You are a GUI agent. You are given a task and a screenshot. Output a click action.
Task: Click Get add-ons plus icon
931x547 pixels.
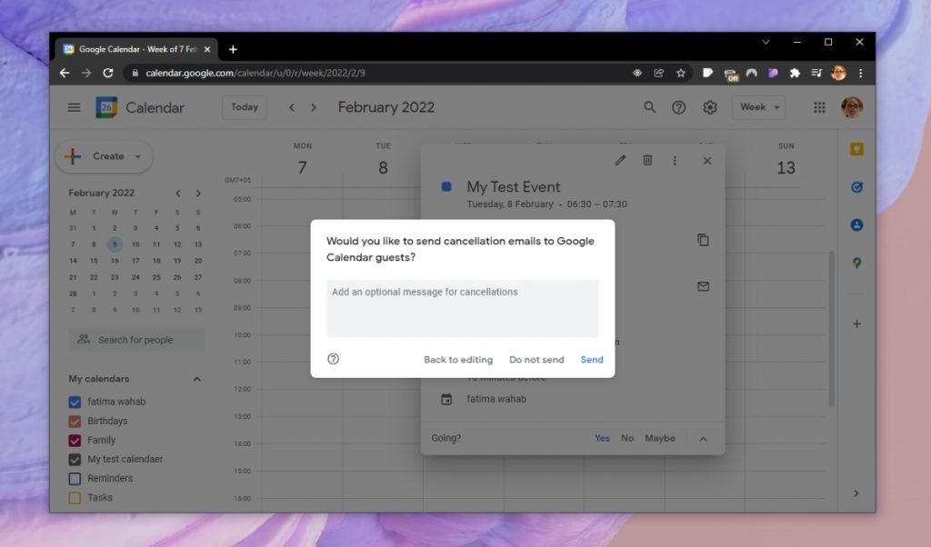856,323
